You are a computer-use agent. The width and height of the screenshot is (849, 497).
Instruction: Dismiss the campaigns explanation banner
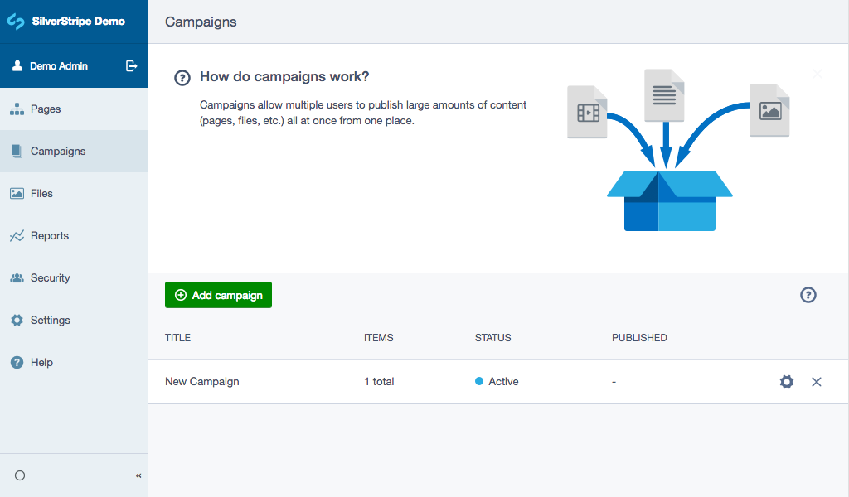(x=817, y=74)
